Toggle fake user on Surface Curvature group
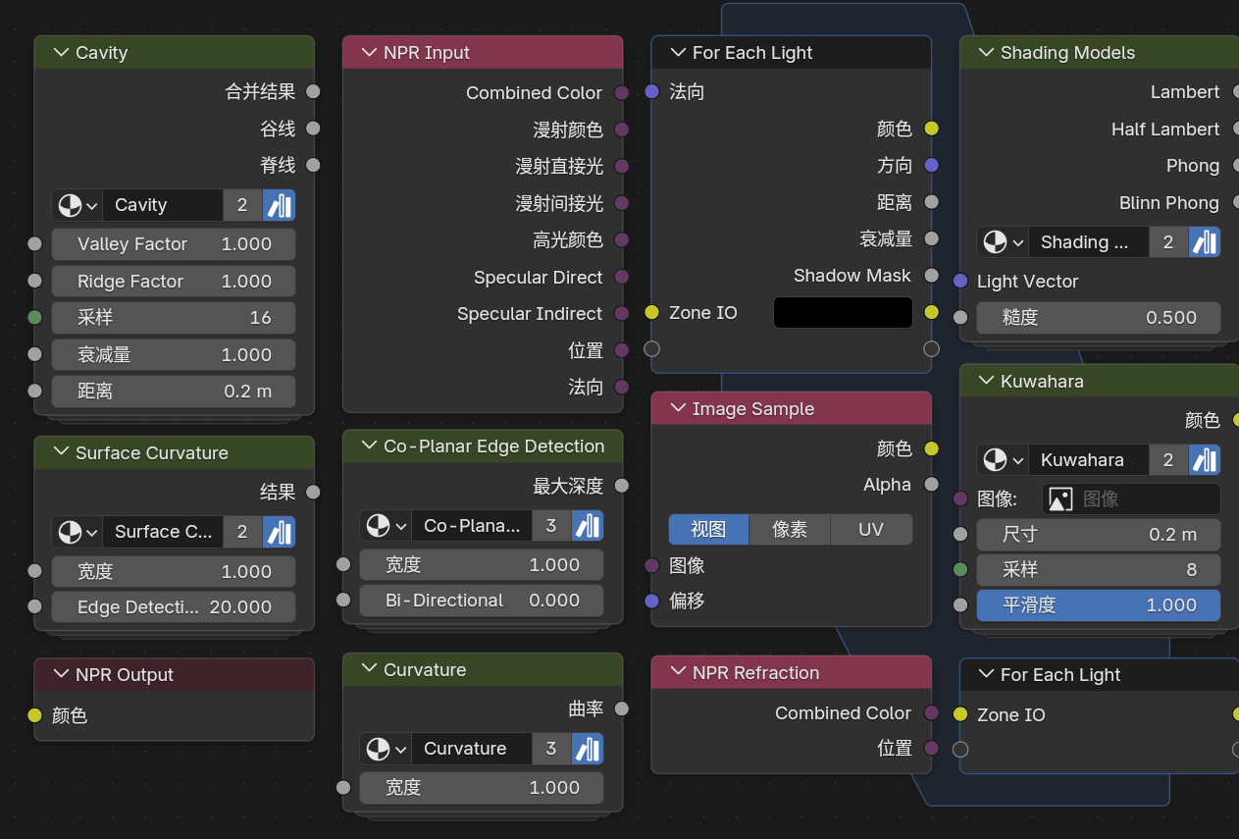Image resolution: width=1239 pixels, height=839 pixels. pos(280,532)
